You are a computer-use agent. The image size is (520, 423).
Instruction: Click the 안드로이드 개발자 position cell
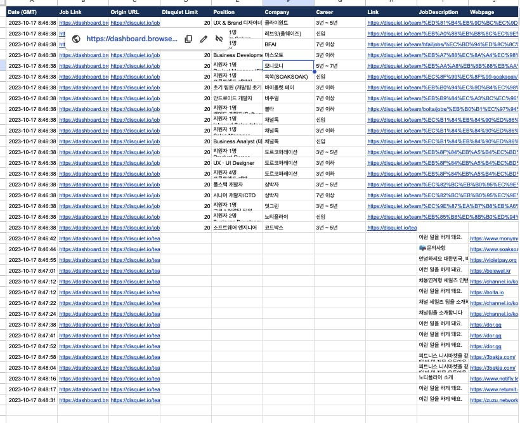pos(237,98)
